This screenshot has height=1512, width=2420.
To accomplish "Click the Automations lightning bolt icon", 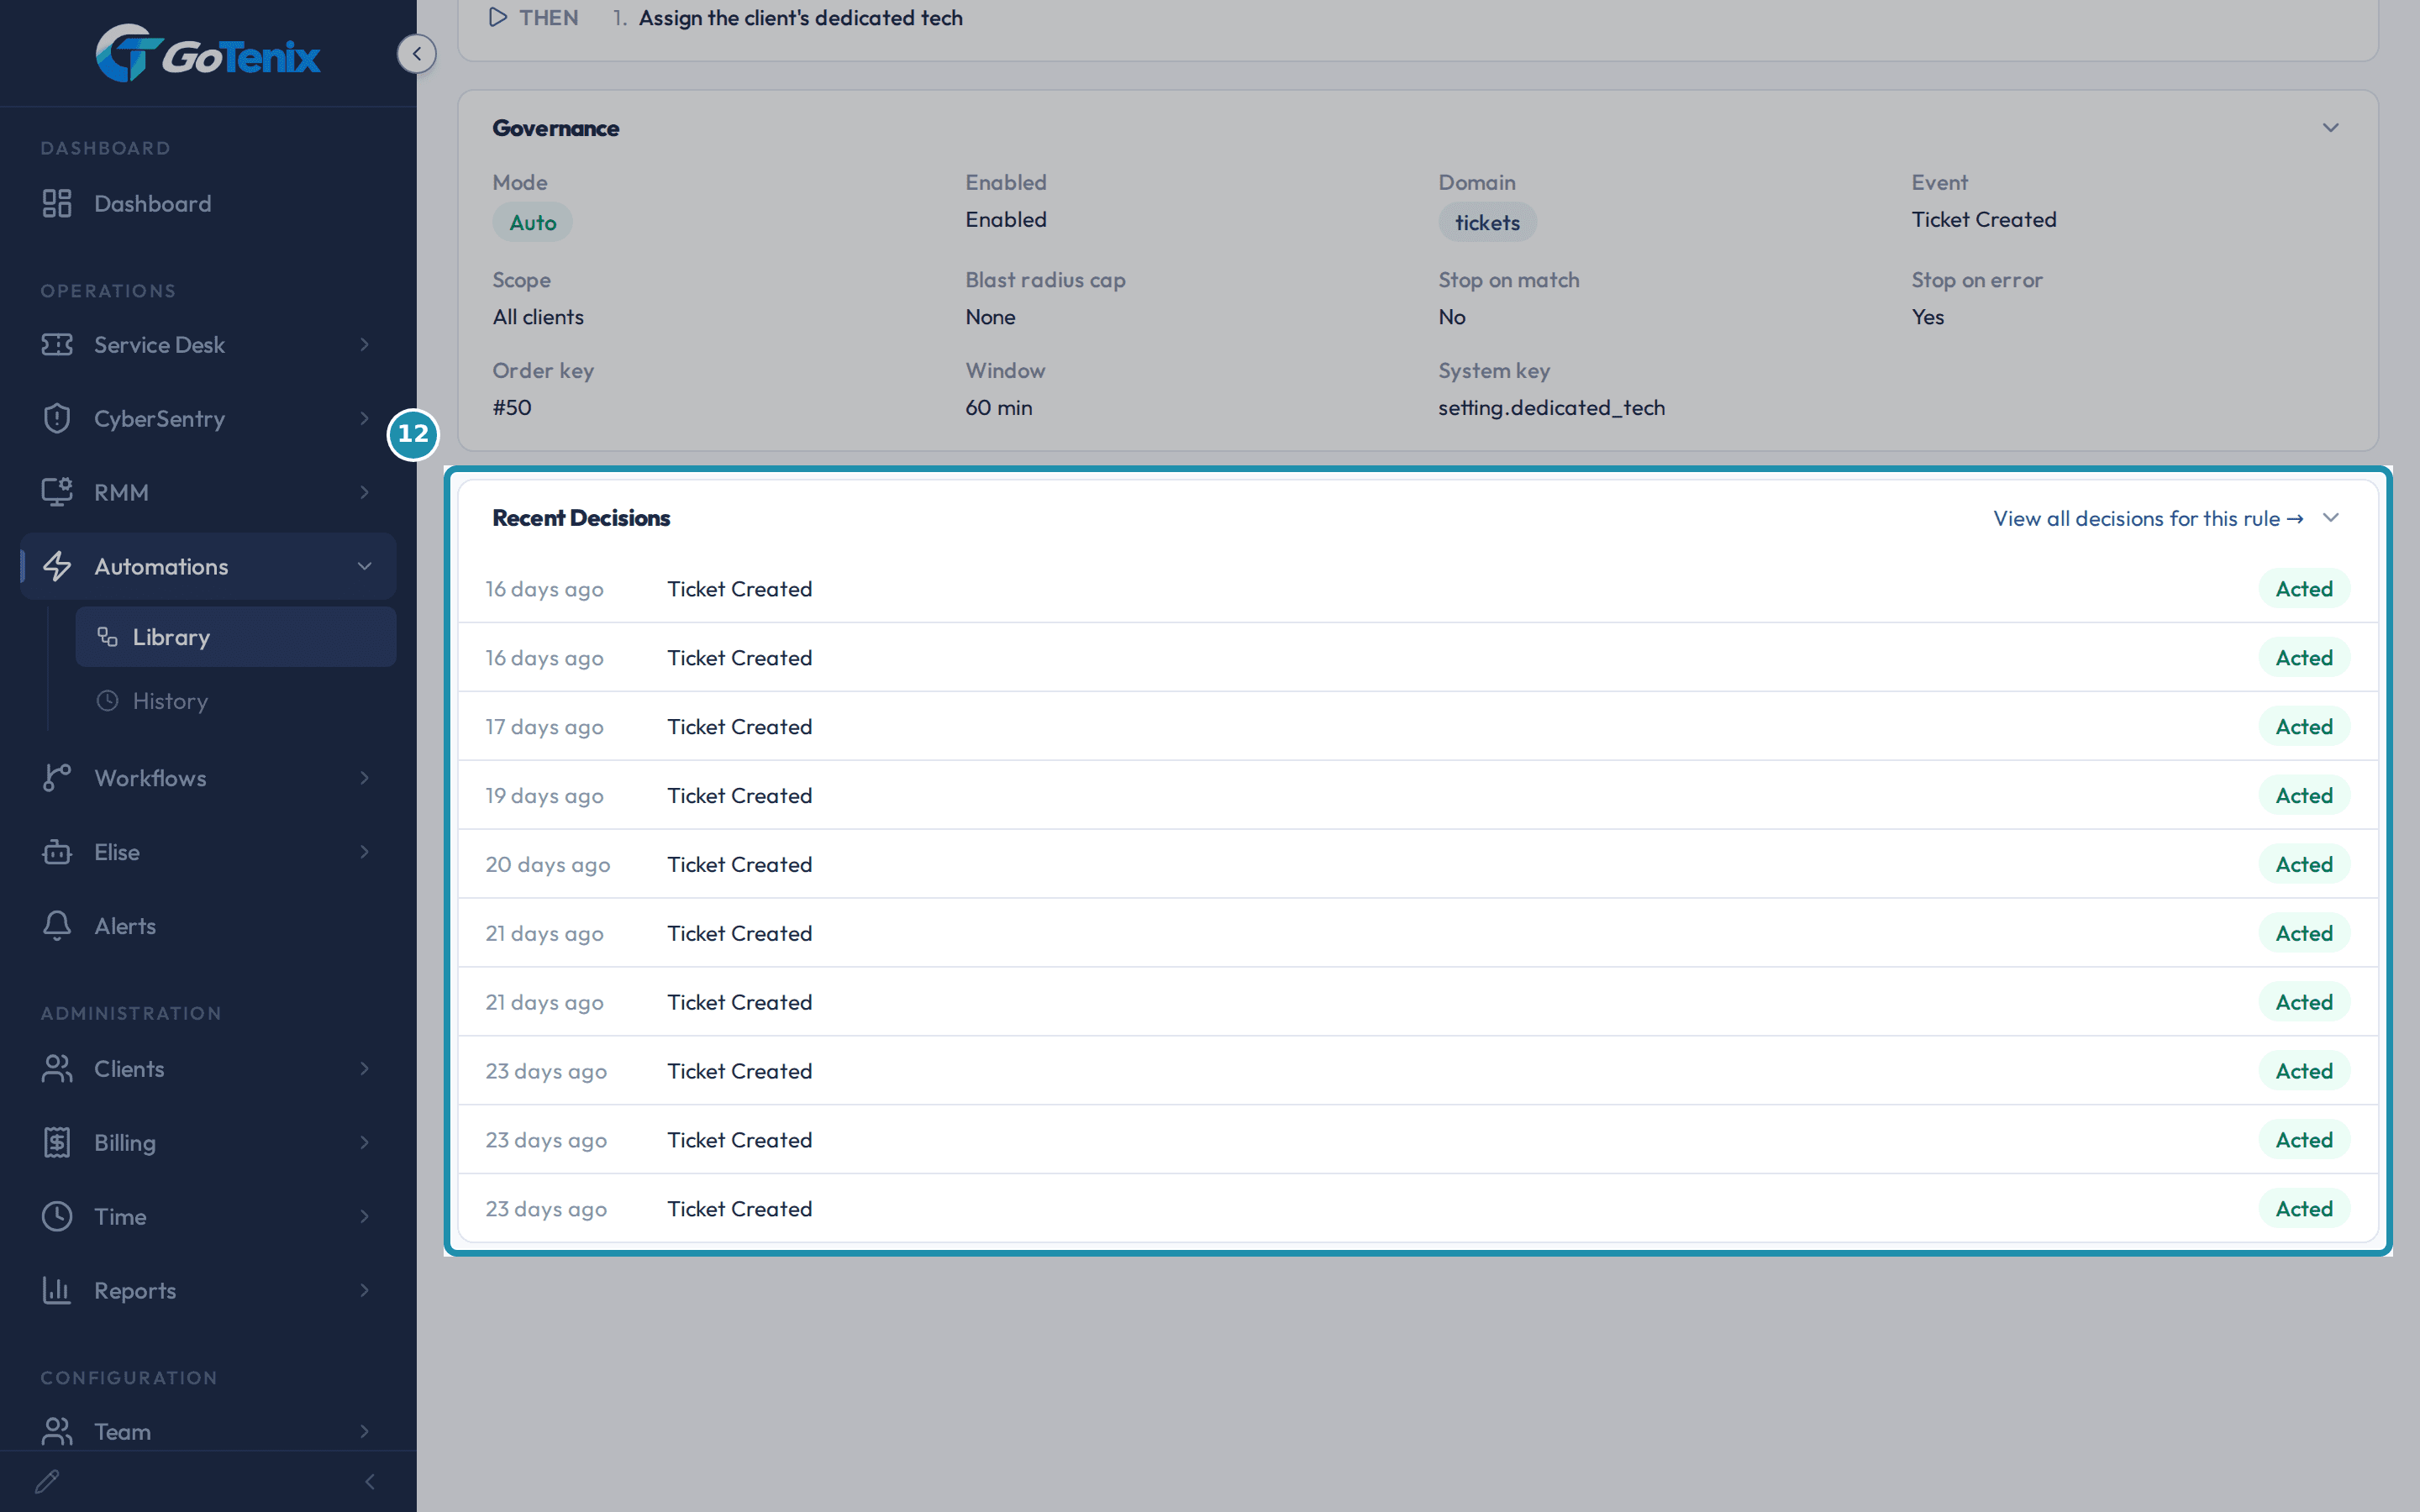I will tap(57, 566).
